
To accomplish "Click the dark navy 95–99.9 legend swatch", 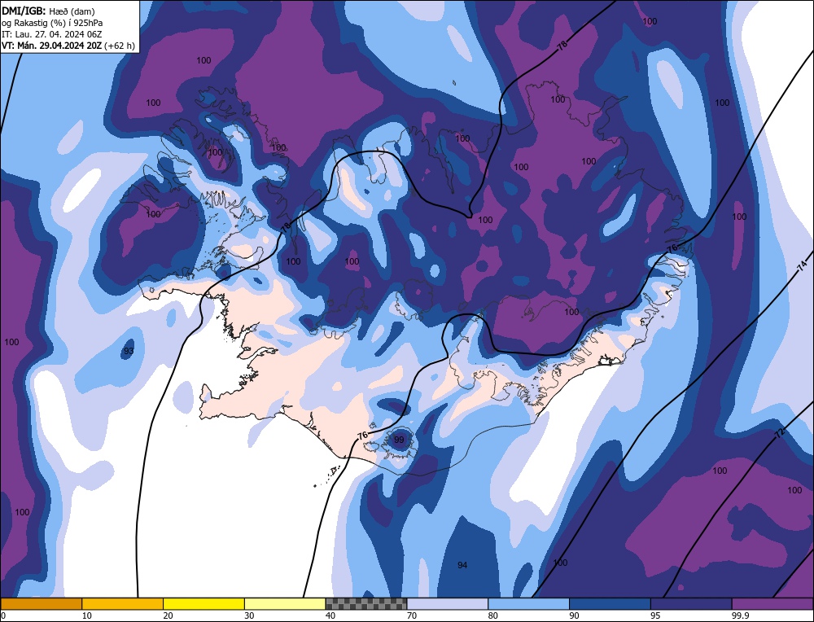I will coord(691,603).
